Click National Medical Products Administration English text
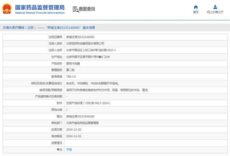Image resolution: width=230 pixels, height=156 pixels. click(40, 13)
